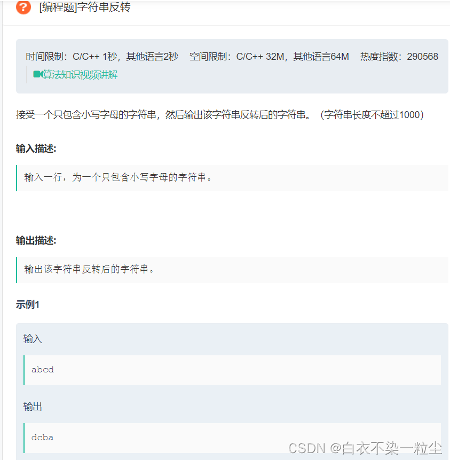Select the problem title [编程题]字符串反转
The height and width of the screenshot is (460, 450).
pyautogui.click(x=76, y=7)
